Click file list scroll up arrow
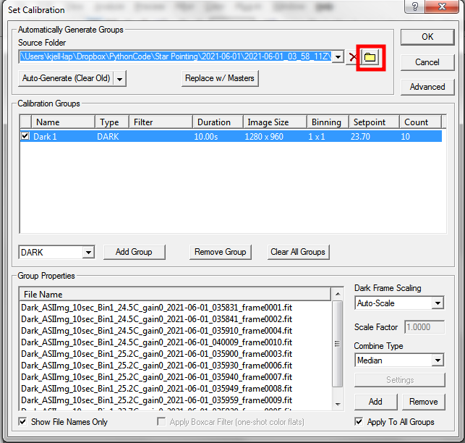Image resolution: width=465 pixels, height=443 pixels. (338, 294)
